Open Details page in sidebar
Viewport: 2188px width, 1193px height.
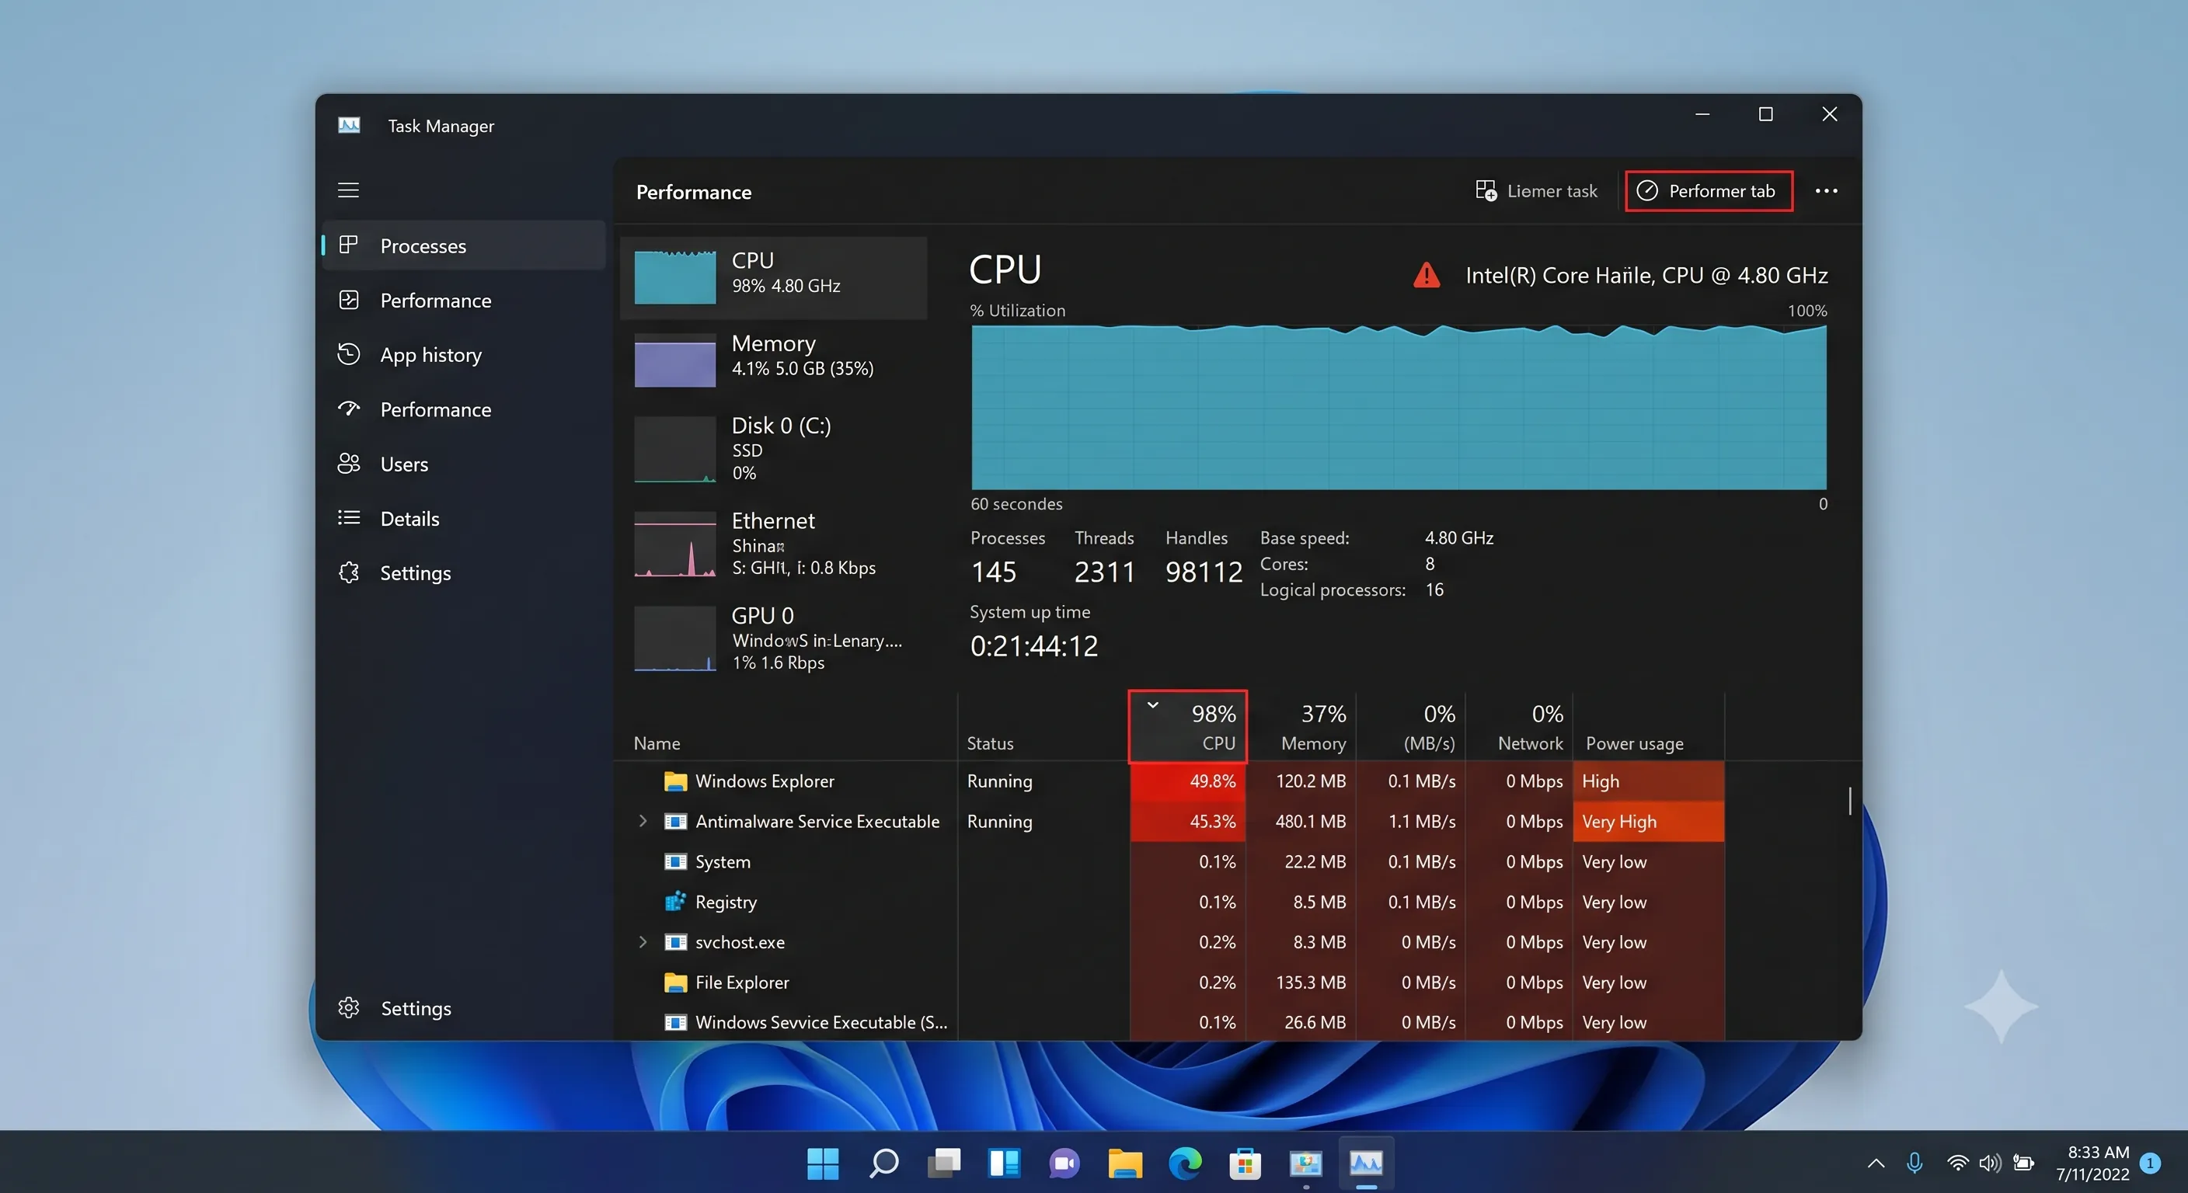click(x=464, y=518)
